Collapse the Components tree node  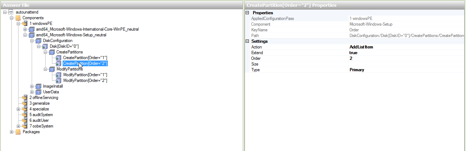tap(11, 18)
